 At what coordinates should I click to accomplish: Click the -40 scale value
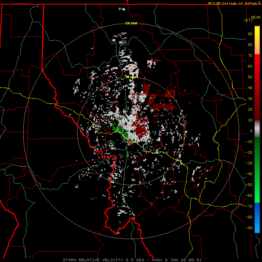click(x=249, y=174)
